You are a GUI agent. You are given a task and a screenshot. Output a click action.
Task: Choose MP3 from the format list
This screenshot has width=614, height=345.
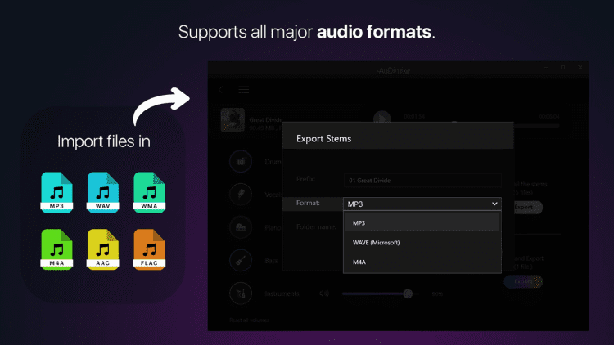pyautogui.click(x=422, y=222)
